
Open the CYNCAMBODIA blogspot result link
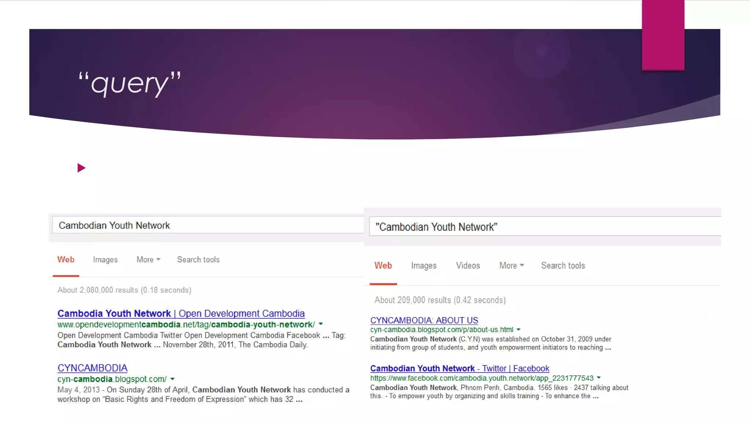(92, 368)
